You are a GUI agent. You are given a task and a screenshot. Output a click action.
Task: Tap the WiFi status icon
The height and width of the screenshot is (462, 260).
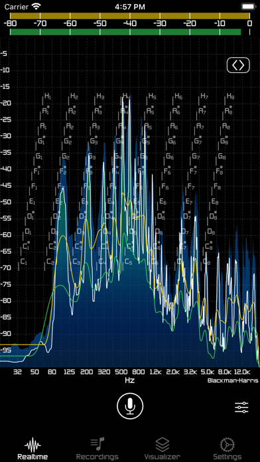[36, 7]
